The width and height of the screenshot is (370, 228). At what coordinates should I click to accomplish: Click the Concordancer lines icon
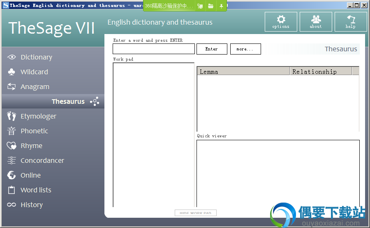click(x=12, y=160)
